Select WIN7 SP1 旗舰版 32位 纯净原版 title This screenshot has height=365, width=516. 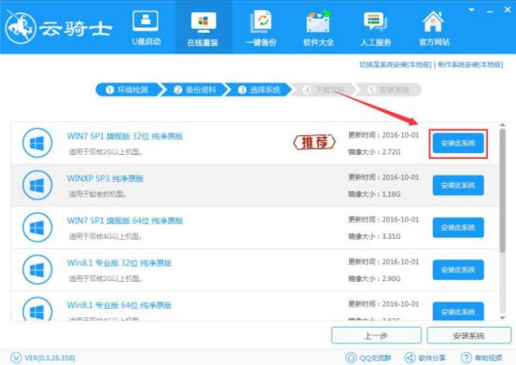click(x=125, y=136)
